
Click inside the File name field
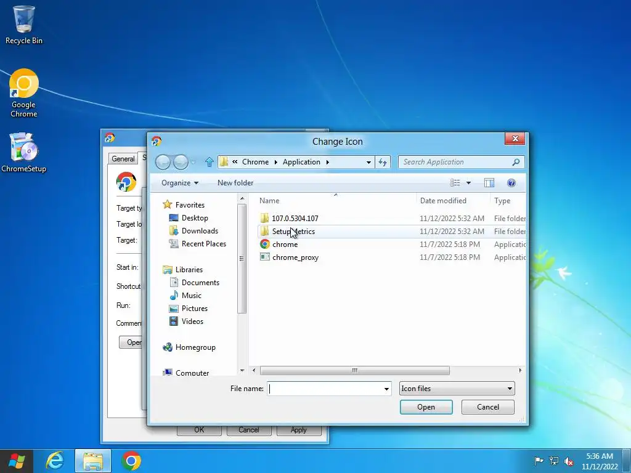tap(325, 389)
